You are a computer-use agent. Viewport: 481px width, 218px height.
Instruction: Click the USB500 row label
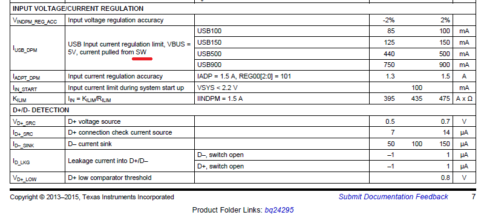(x=209, y=54)
